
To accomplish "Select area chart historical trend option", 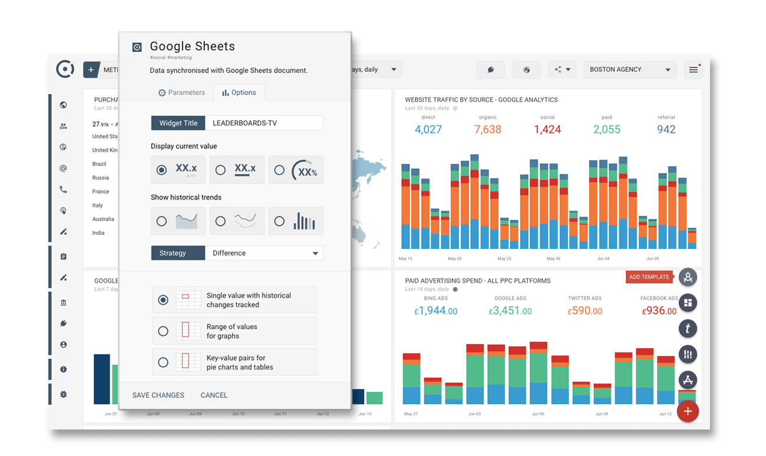I will click(179, 221).
